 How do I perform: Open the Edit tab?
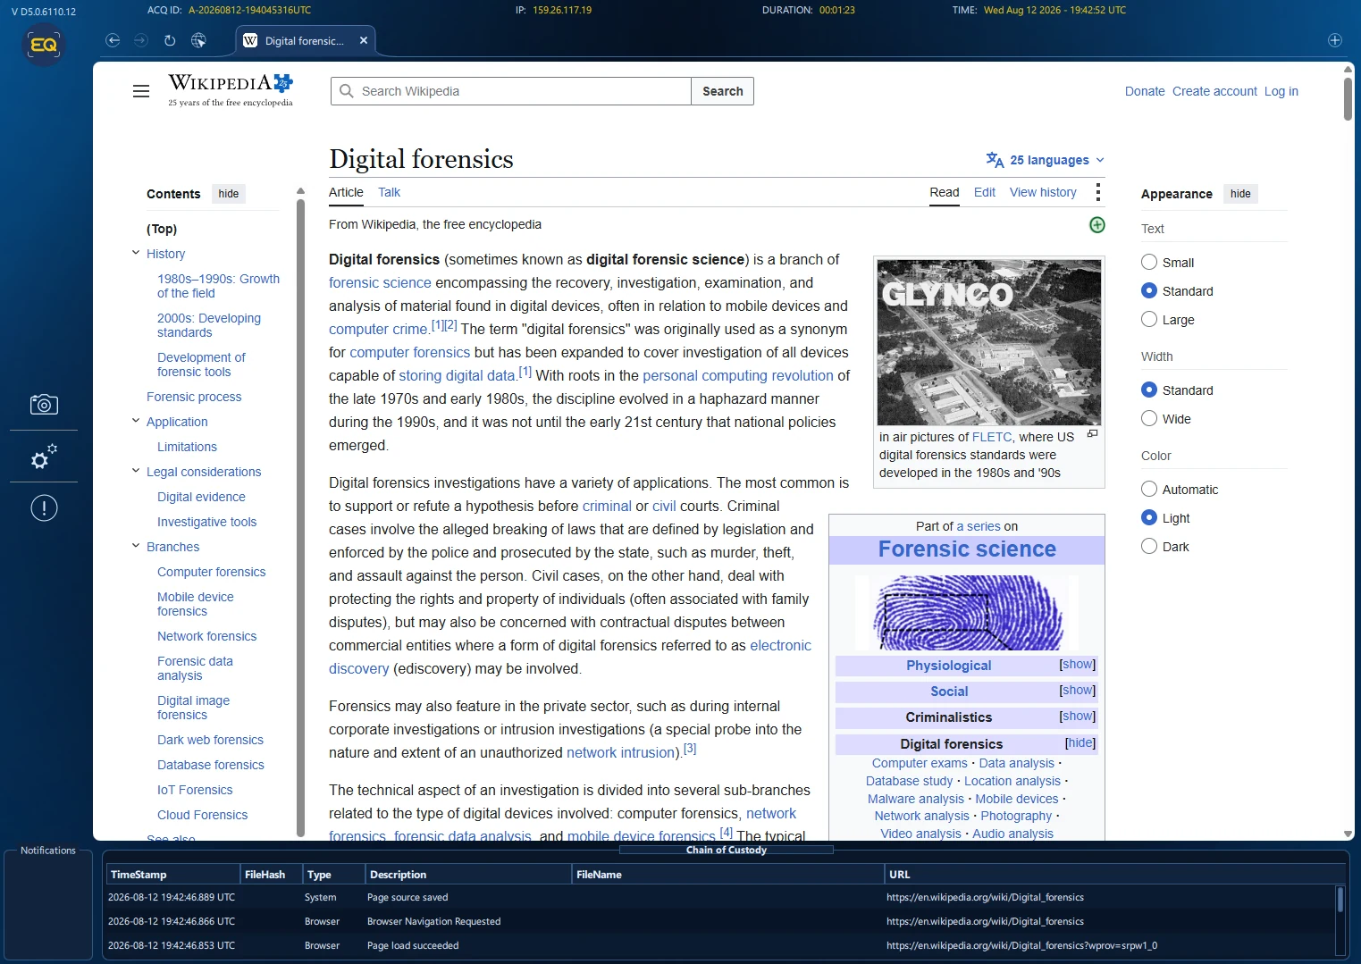click(984, 192)
